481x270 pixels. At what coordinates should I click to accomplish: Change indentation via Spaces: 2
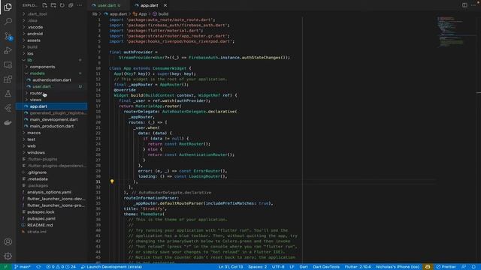point(257,267)
